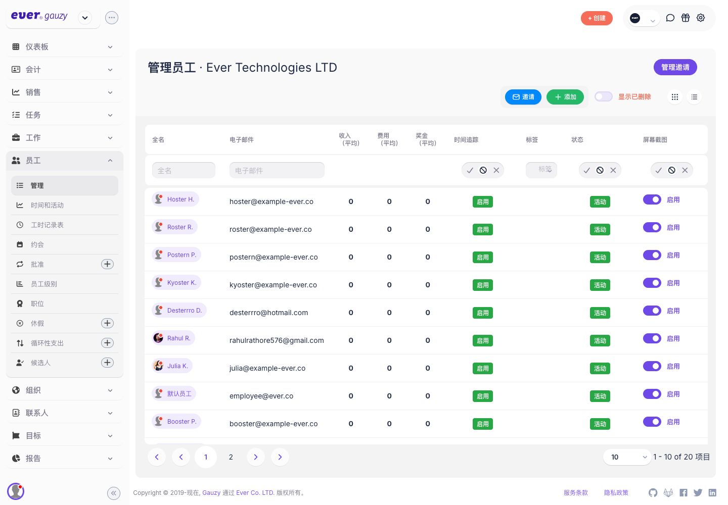The height and width of the screenshot is (505, 728).
Task: Toggle screenshot switch for Desterrro D.
Action: coord(652,311)
